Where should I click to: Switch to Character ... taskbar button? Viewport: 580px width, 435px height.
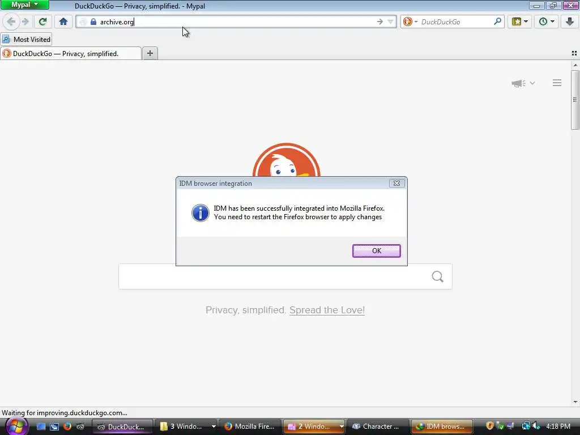pyautogui.click(x=378, y=427)
